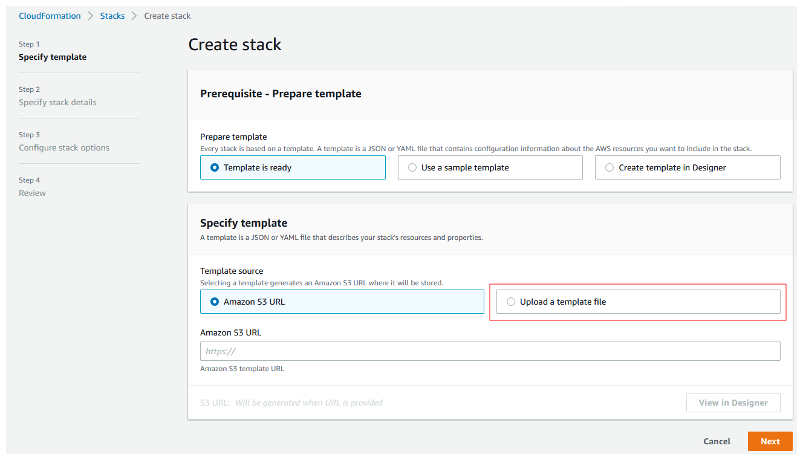The image size is (803, 460).
Task: Go to CloudFormation breadcrumb link
Action: click(50, 16)
